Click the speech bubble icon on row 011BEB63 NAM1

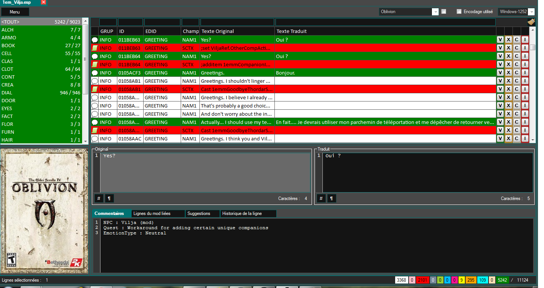[95, 40]
